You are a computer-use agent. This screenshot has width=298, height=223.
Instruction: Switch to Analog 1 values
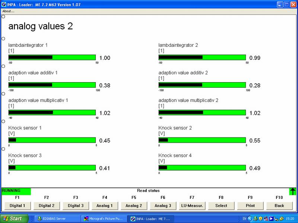105,205
